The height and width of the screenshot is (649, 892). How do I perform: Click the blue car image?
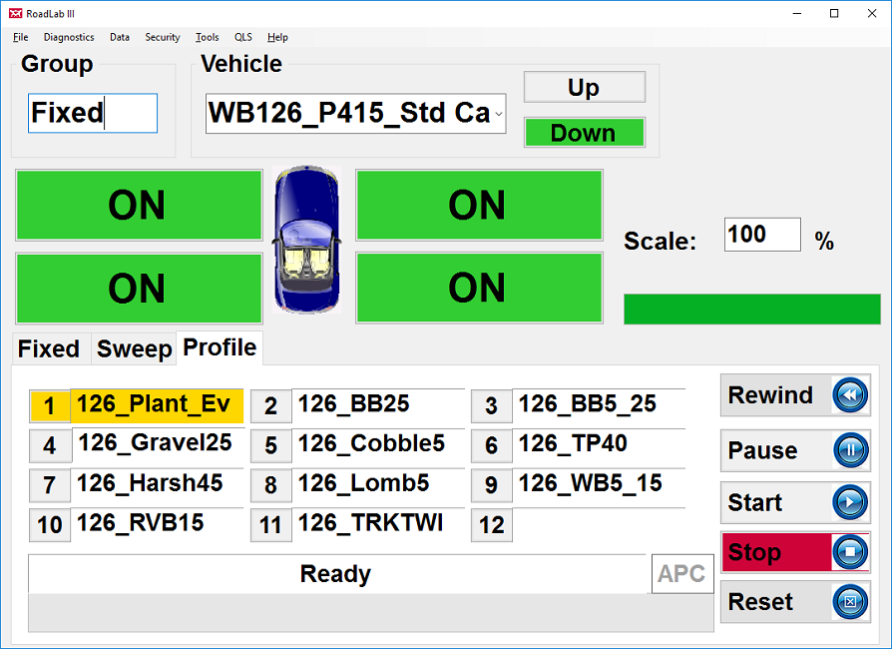click(x=307, y=241)
